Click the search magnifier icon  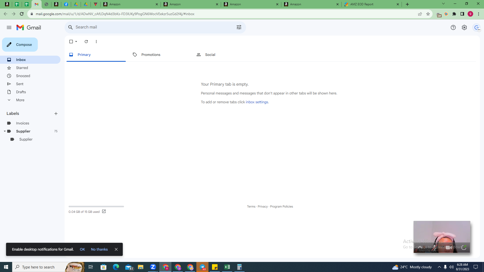[70, 27]
